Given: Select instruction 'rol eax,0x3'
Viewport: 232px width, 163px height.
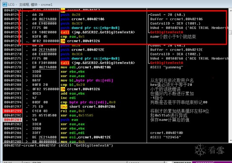Looking at the screenshot, I should [72, 111].
